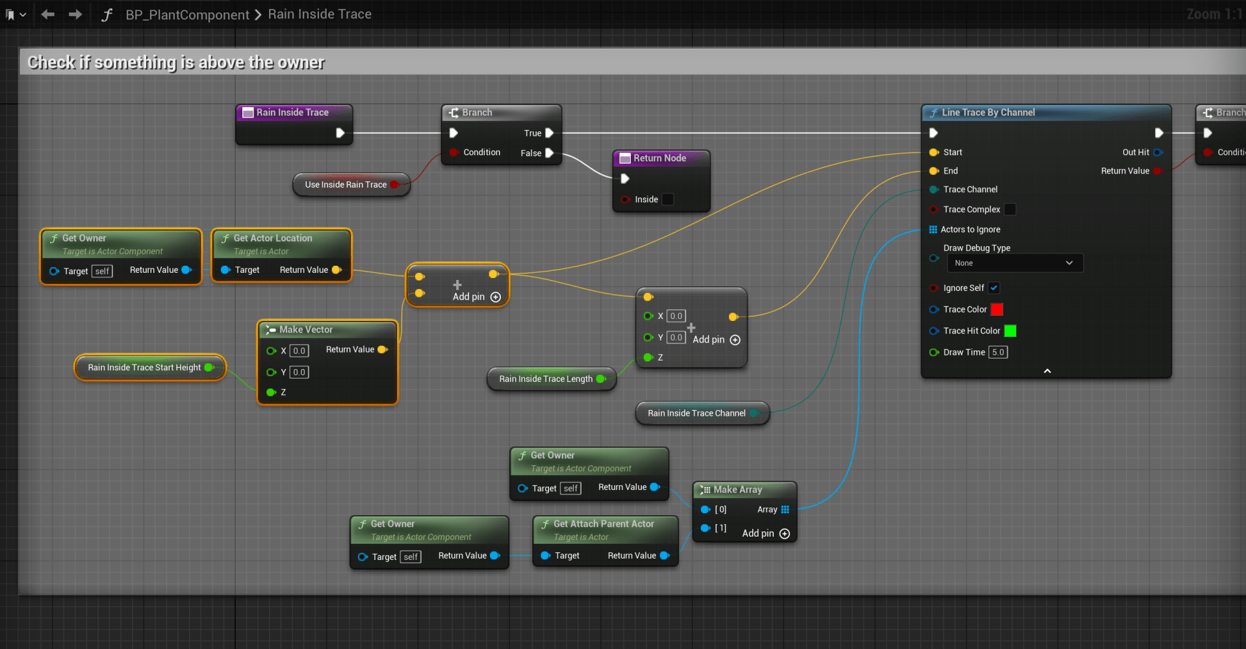Viewport: 1246px width, 649px height.
Task: Open the Draw Debug Type dropdown
Action: [x=1014, y=263]
